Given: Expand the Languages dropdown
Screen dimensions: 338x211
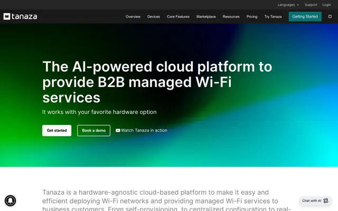Looking at the screenshot, I should tap(288, 5).
